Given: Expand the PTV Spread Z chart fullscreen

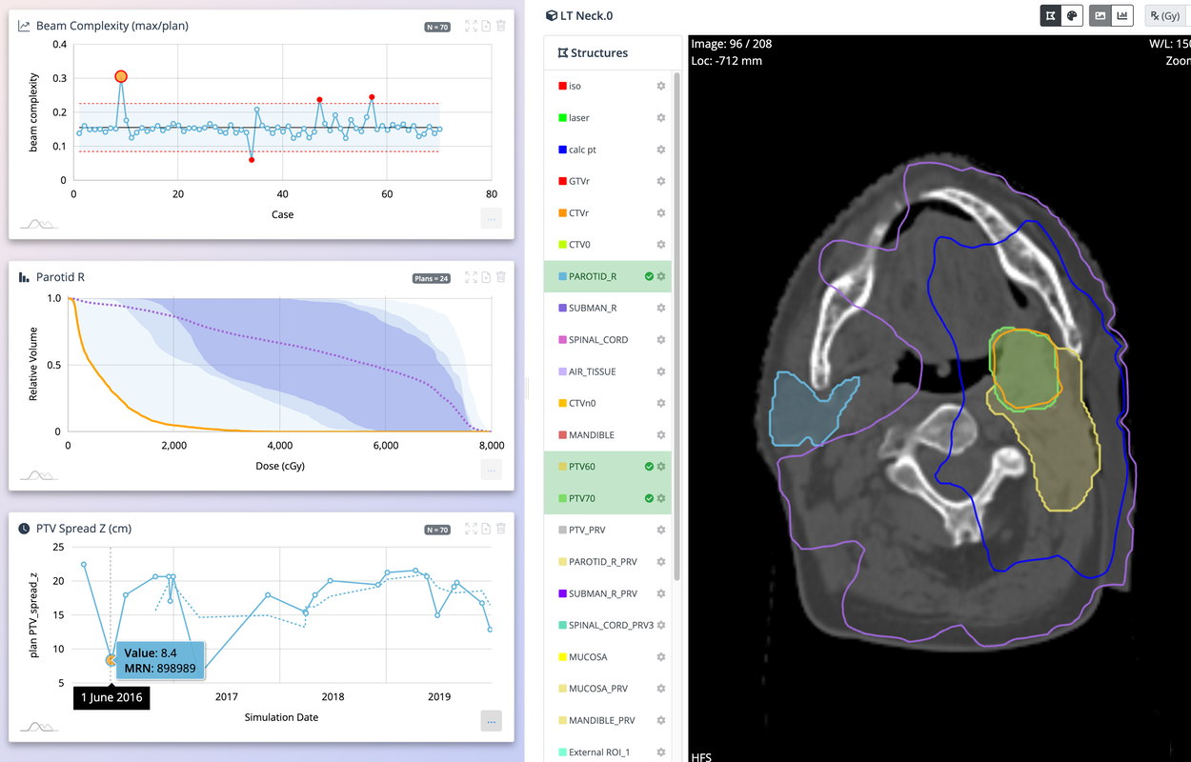Looking at the screenshot, I should click(471, 529).
